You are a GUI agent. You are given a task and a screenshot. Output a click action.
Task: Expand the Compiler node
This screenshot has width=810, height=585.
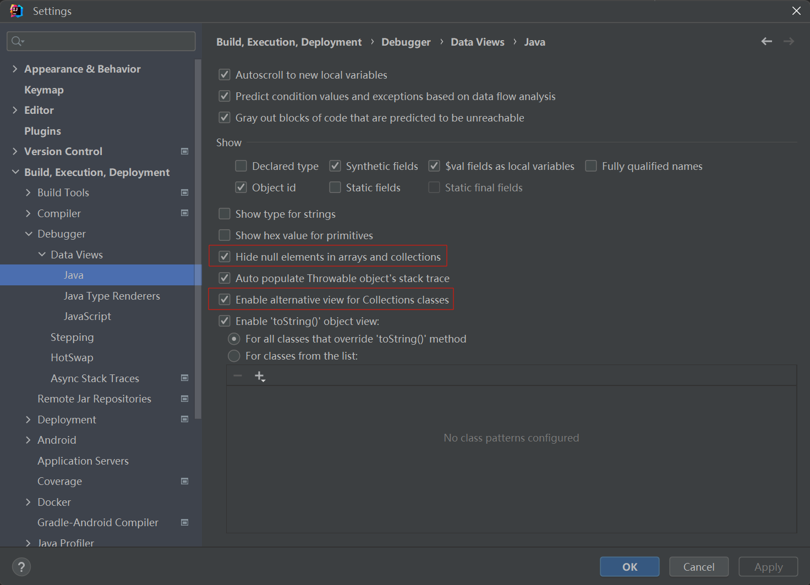click(28, 213)
